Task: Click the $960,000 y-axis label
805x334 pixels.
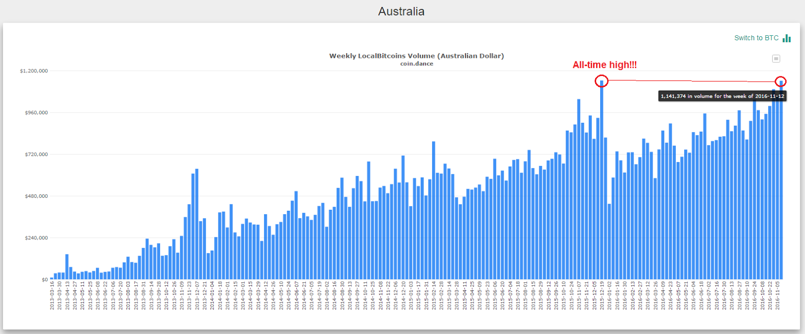Action: [36, 113]
